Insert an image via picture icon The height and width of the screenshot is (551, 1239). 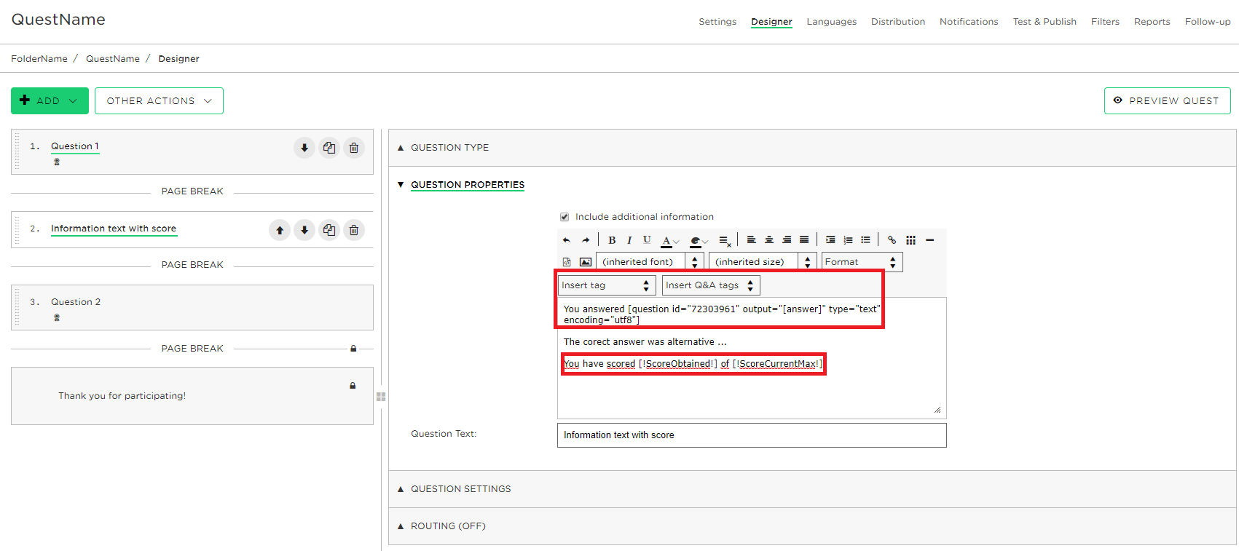pos(586,262)
